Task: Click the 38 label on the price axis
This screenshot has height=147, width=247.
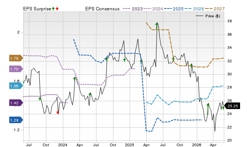Action: click(x=229, y=21)
